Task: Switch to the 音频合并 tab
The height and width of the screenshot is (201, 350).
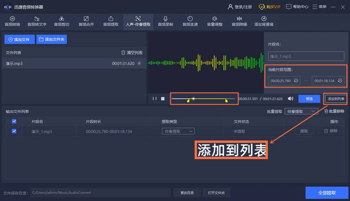Action: pos(86,21)
